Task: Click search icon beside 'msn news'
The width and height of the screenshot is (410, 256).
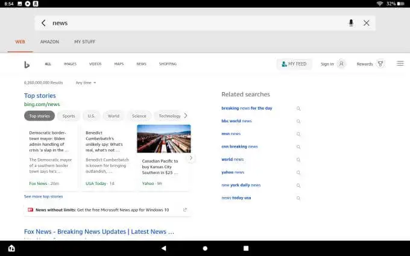Action: tap(298, 134)
